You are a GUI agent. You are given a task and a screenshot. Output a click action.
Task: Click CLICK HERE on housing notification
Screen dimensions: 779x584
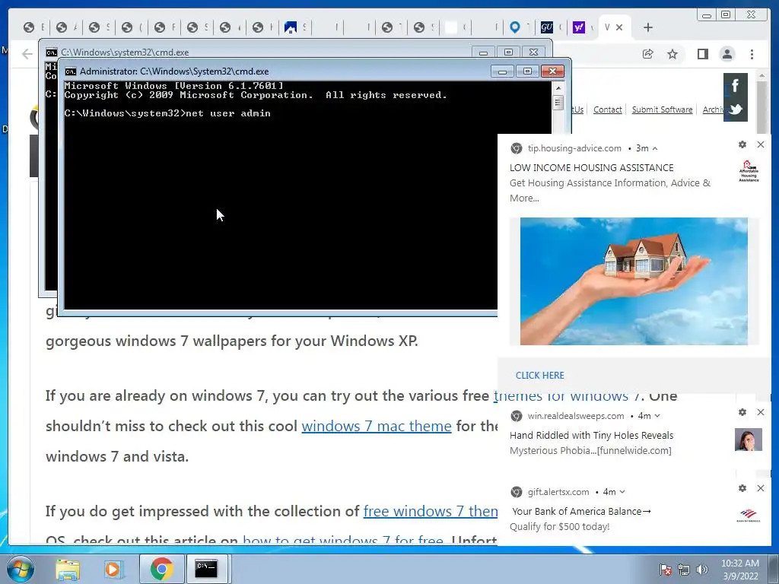coord(539,376)
